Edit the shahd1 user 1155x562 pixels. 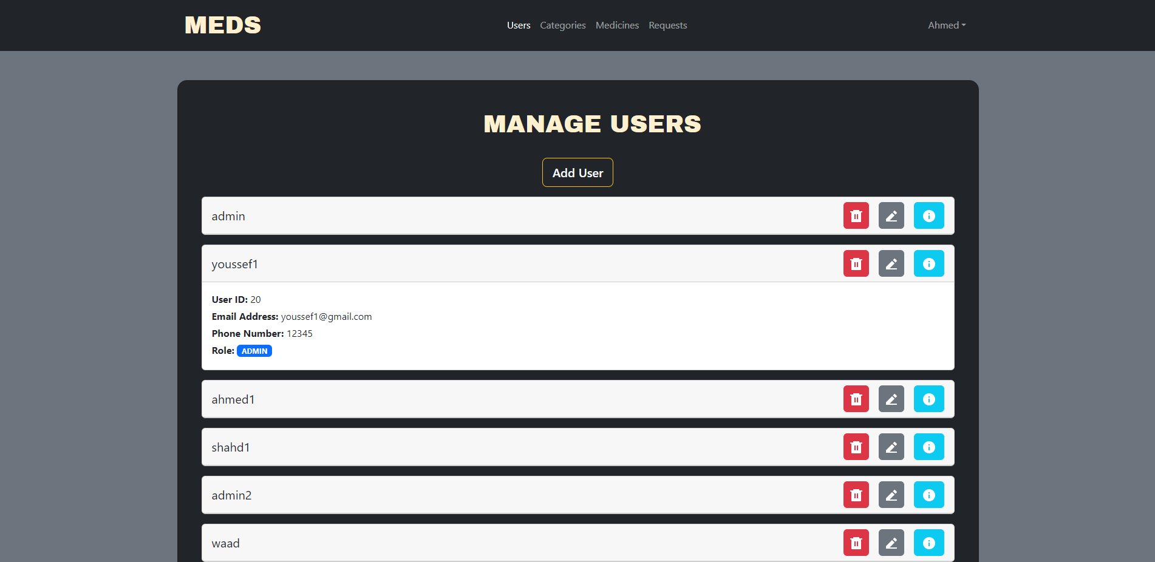(891, 447)
